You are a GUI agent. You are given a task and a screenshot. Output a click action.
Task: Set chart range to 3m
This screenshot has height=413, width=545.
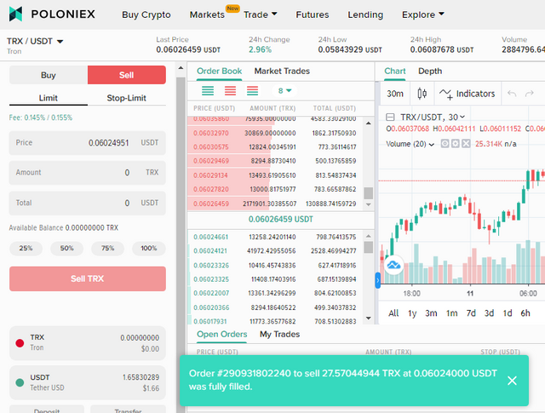(431, 313)
